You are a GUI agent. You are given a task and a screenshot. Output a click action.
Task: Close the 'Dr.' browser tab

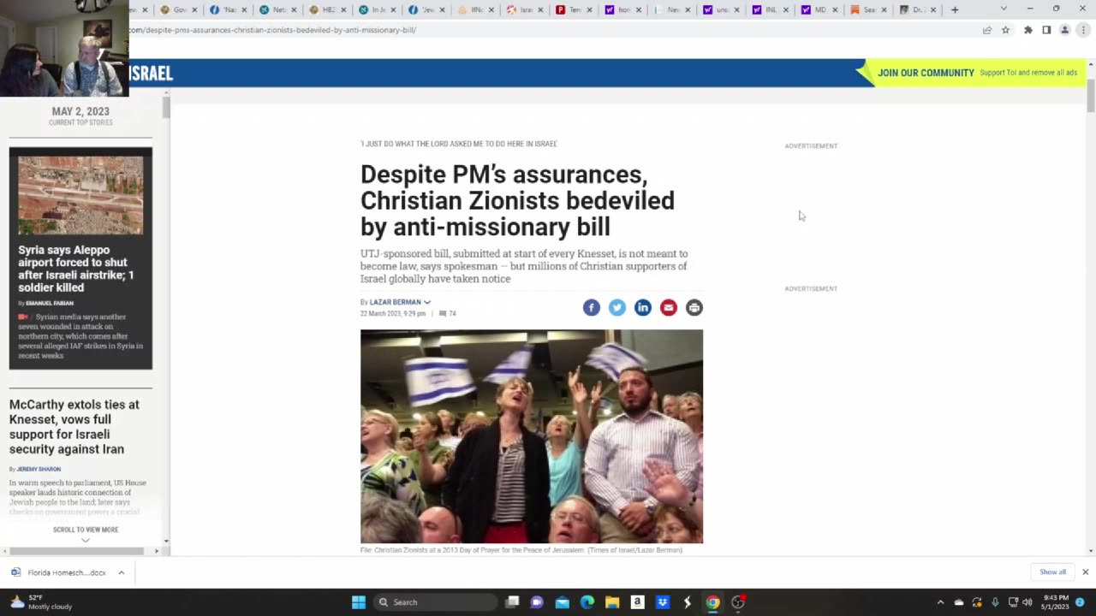pyautogui.click(x=933, y=10)
